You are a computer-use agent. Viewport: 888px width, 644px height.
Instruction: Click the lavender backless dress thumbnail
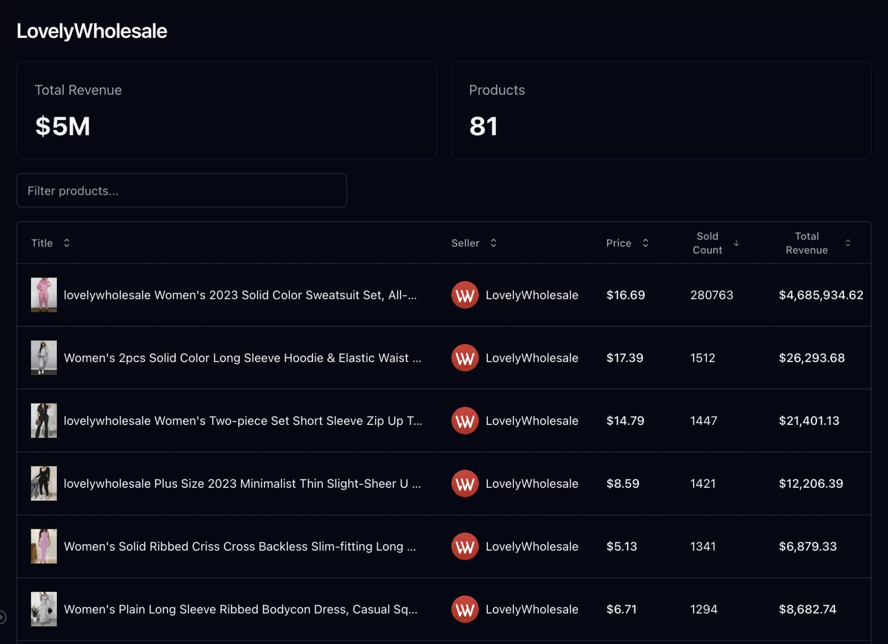[x=44, y=546]
